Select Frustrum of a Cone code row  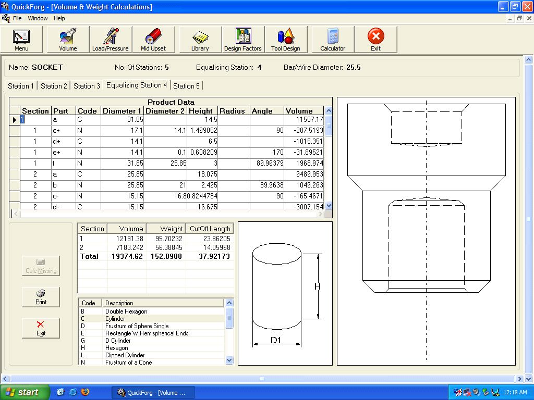(128, 362)
